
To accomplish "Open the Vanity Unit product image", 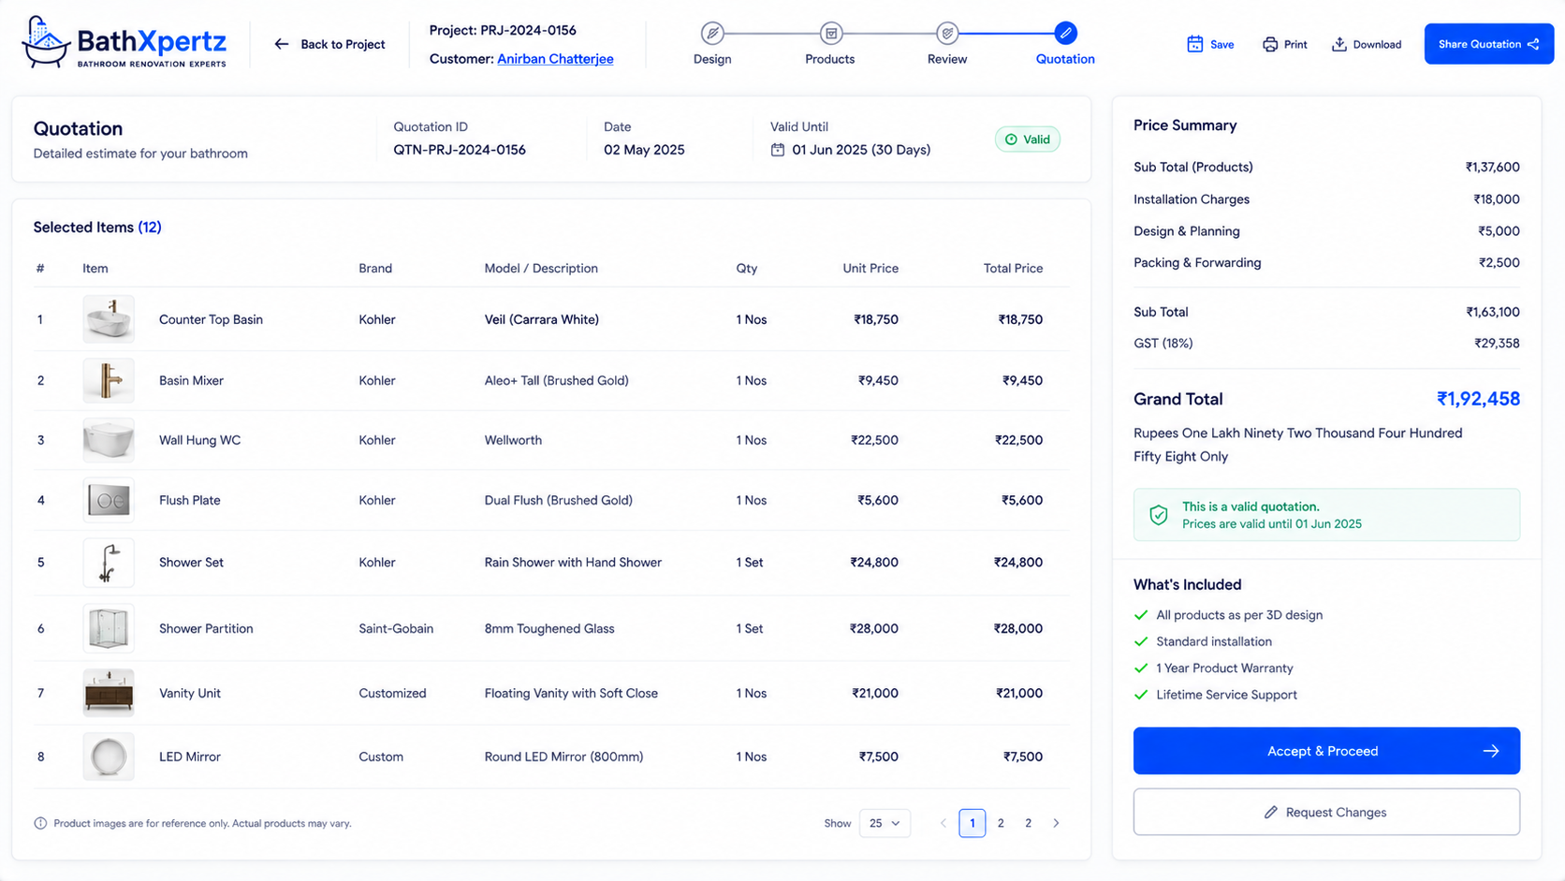I will click(109, 693).
